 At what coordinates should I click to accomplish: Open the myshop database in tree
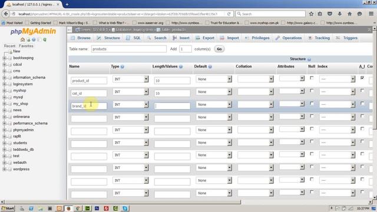[19, 91]
